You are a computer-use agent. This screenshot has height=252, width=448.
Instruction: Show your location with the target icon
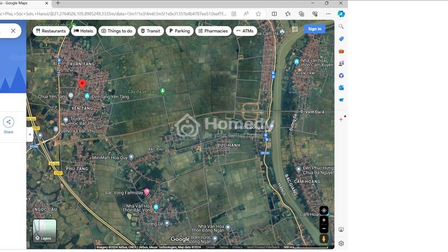click(x=324, y=211)
